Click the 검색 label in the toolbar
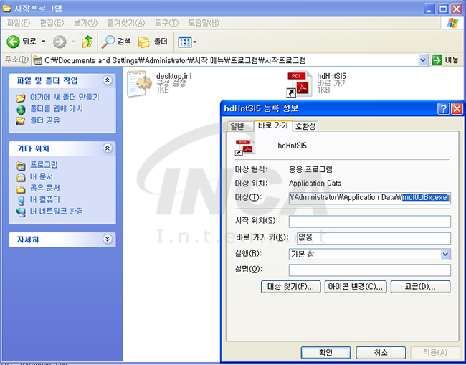 click(124, 42)
